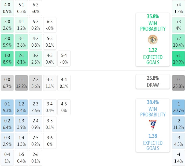The height and width of the screenshot is (166, 185).
Task: Click the 0-1 scoreline tile
Action: point(7,107)
